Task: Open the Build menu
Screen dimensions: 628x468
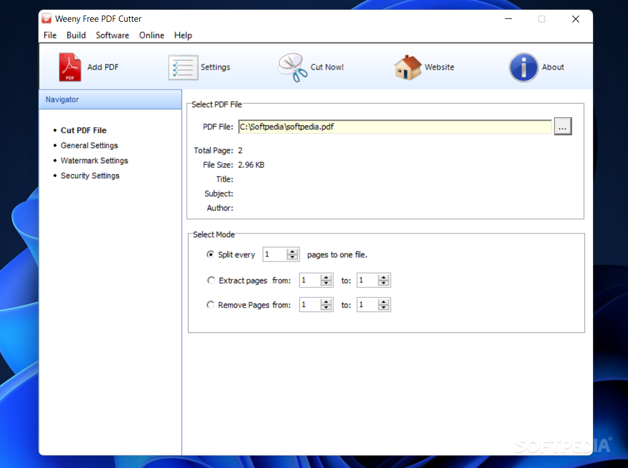Action: [76, 35]
